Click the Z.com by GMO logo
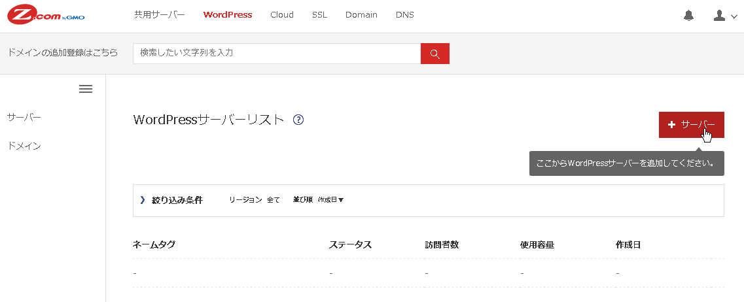The width and height of the screenshot is (744, 302). point(46,15)
